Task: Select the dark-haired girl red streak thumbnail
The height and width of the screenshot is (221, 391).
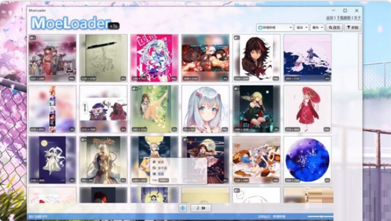Action: coord(257,58)
